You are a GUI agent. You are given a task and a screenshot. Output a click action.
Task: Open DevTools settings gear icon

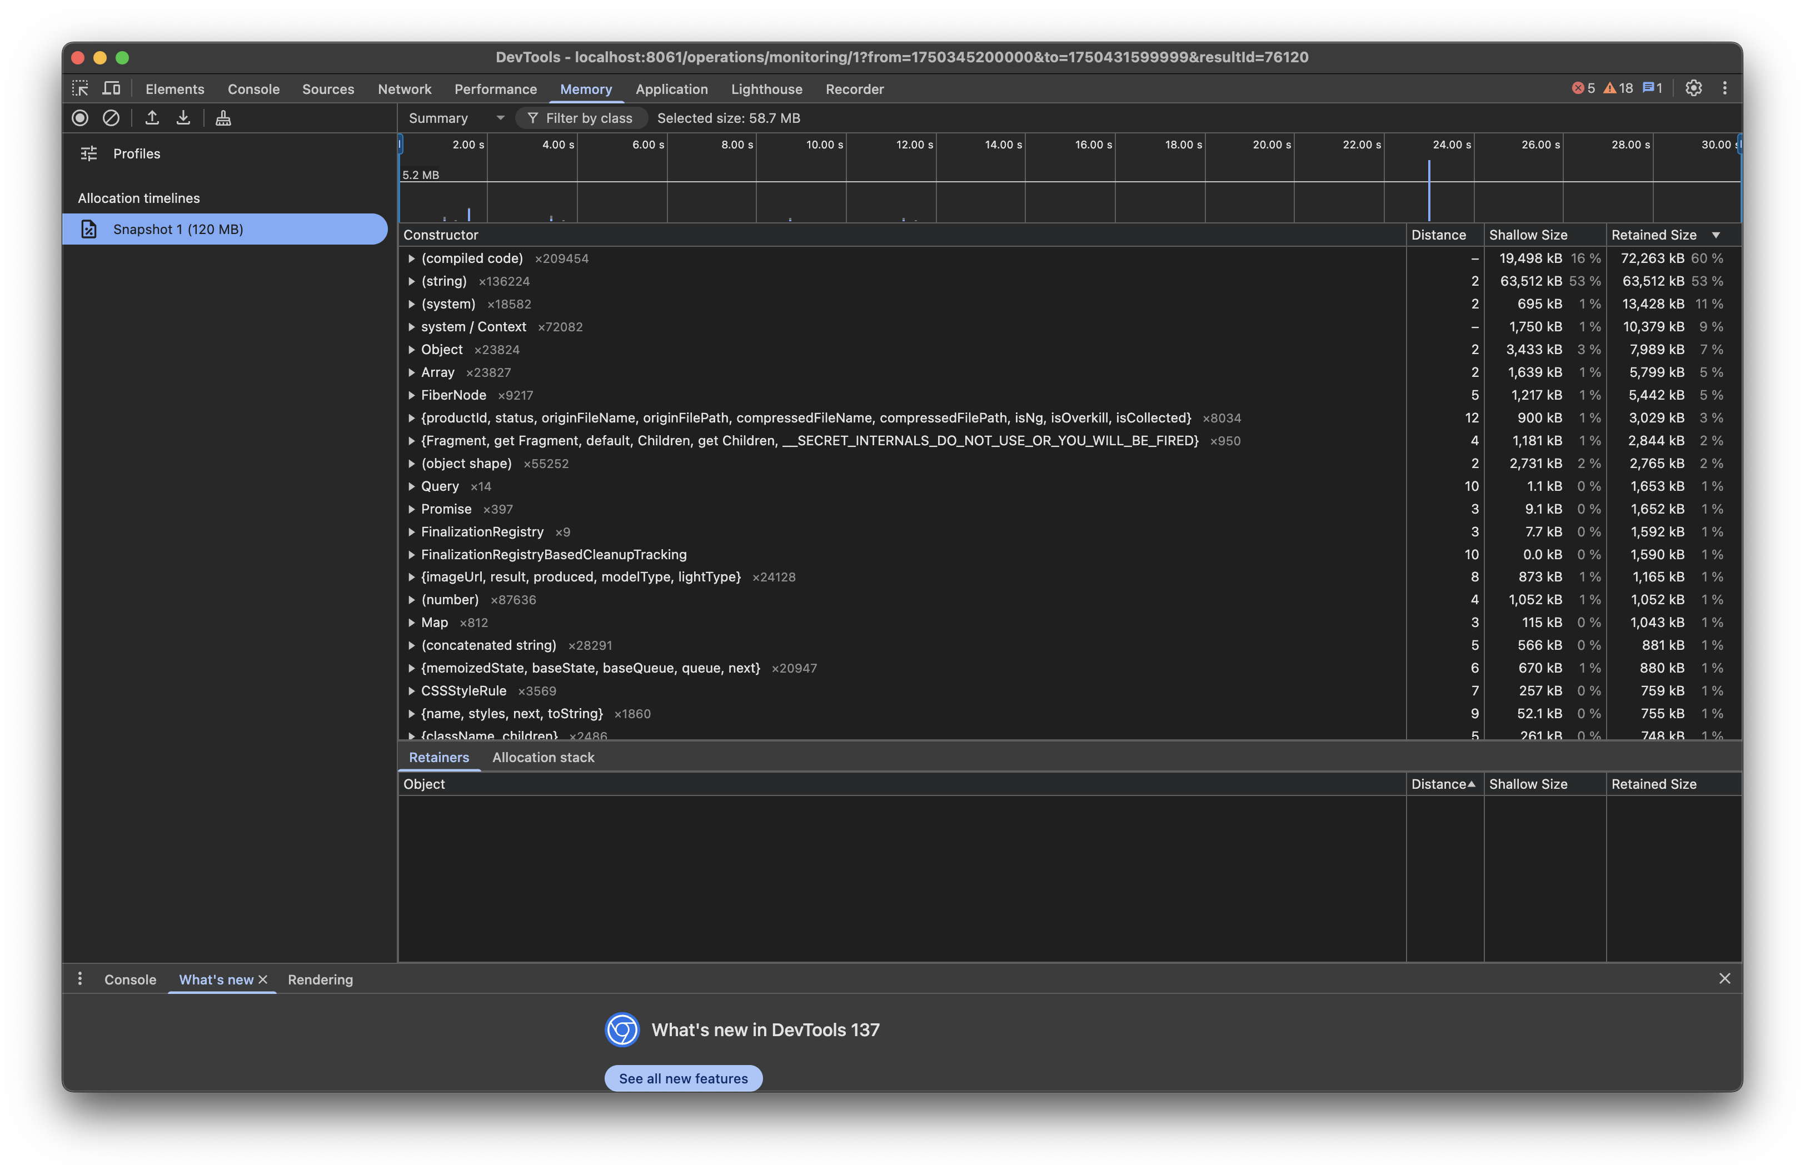pyautogui.click(x=1693, y=88)
